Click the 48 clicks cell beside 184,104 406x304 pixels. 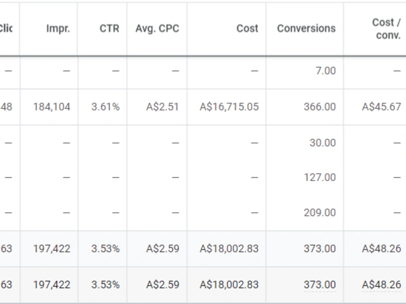[x=6, y=107]
